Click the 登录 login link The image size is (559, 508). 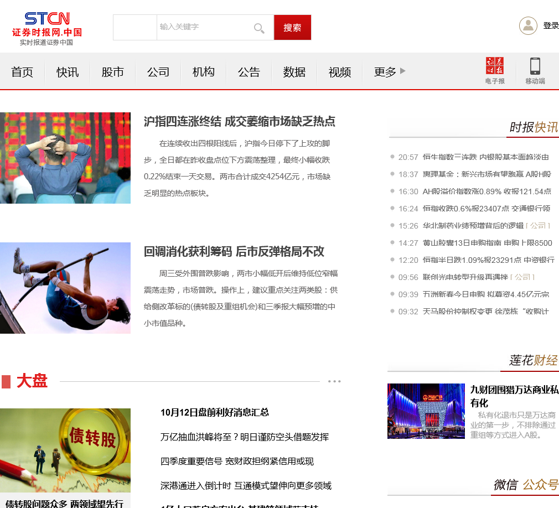551,25
